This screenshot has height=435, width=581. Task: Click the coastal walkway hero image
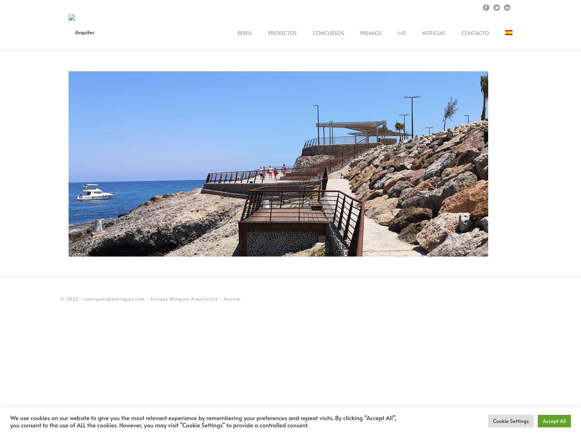pyautogui.click(x=278, y=164)
